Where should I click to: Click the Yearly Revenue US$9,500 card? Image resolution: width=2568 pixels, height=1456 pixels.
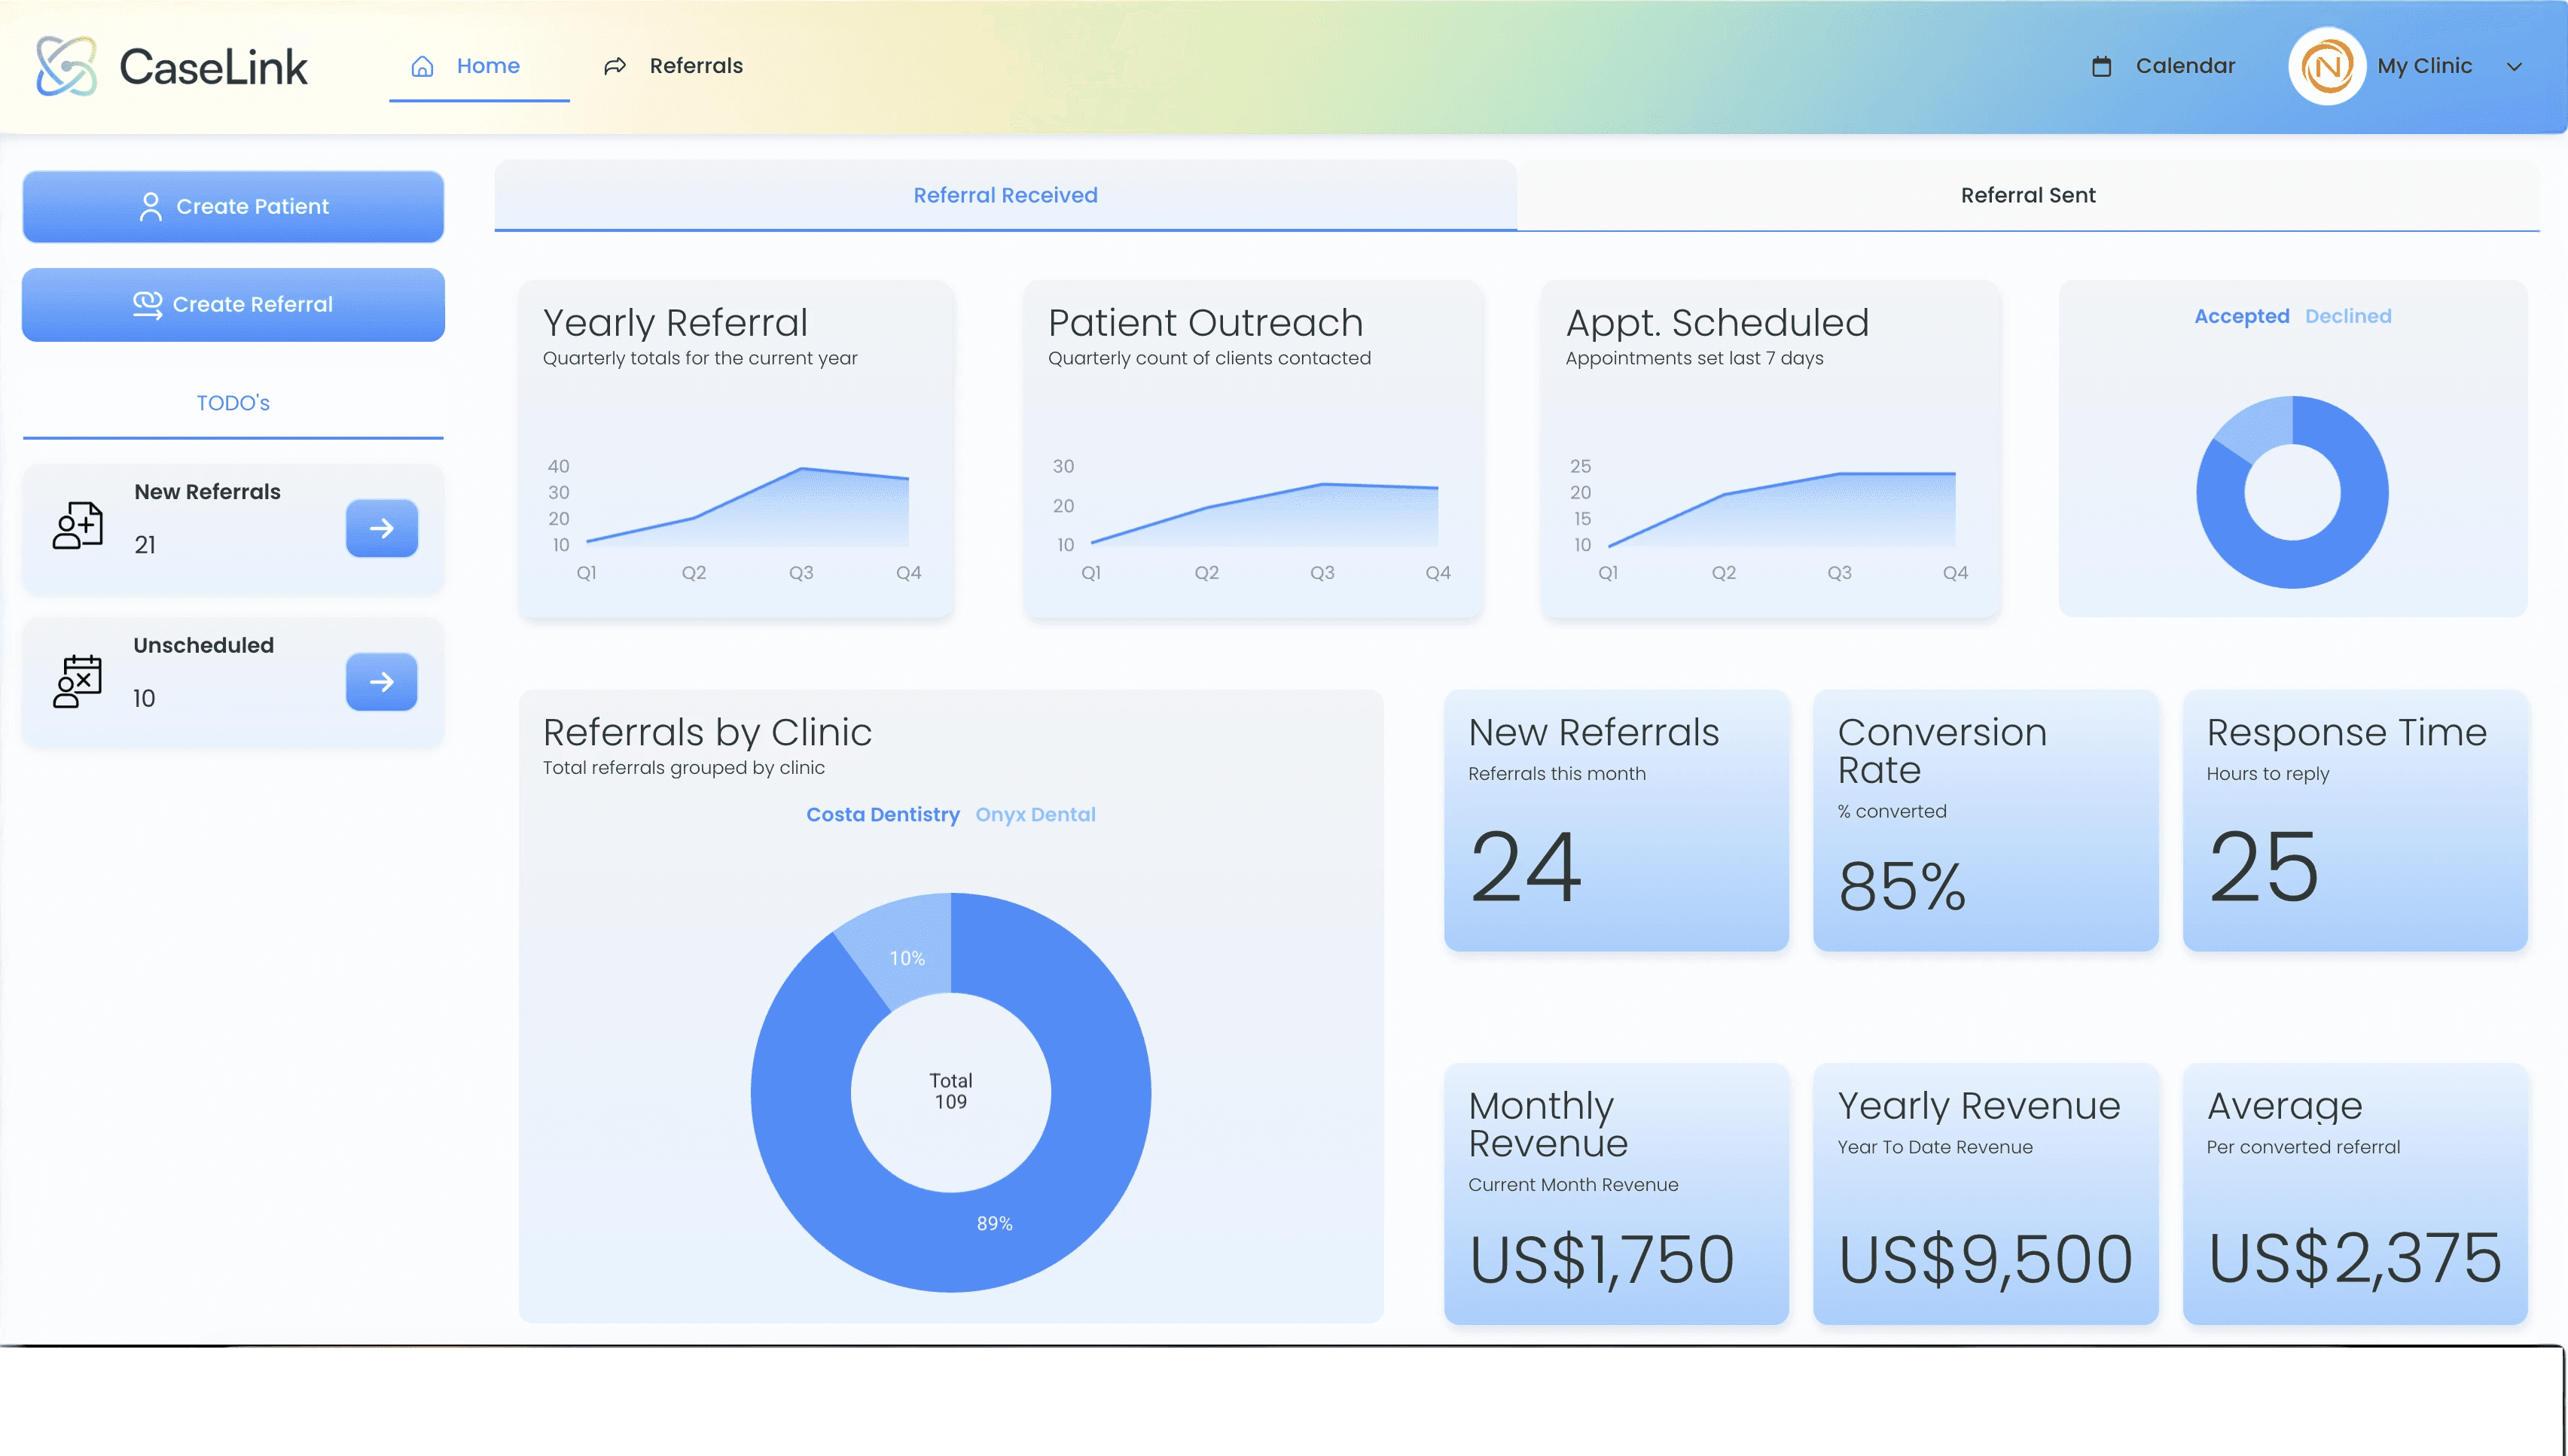pyautogui.click(x=1985, y=1194)
